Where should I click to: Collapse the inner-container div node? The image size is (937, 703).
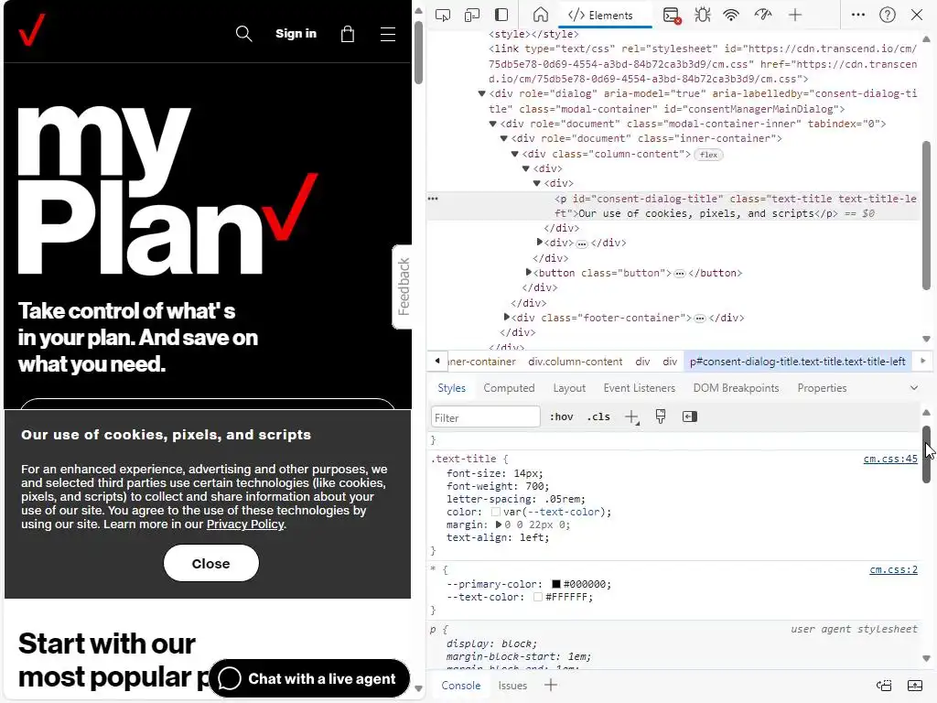tap(504, 139)
